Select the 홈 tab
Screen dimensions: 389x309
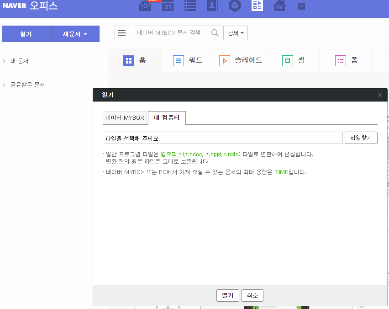click(x=135, y=61)
